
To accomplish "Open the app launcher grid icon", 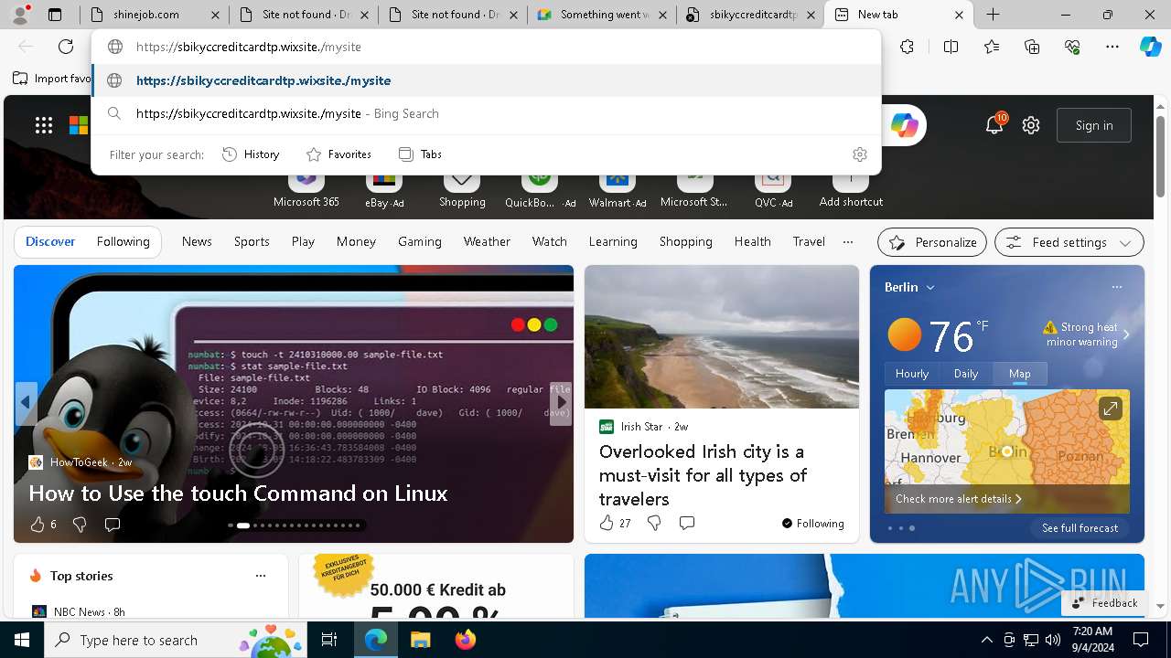I will [44, 125].
